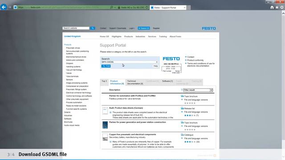This screenshot has width=285, height=160.
Task: Expand the Copper-free components description
Action: click(110, 142)
